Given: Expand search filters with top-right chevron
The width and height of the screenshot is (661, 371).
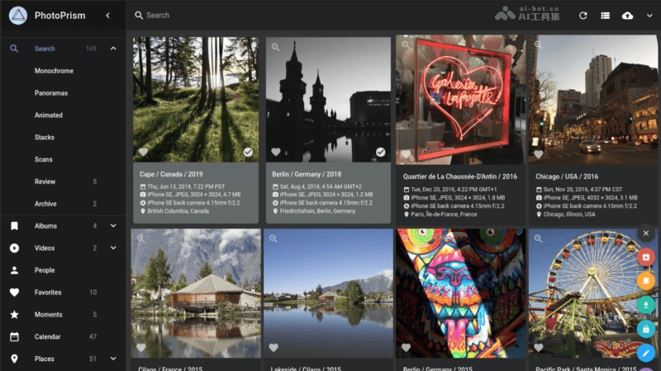Looking at the screenshot, I should [x=649, y=16].
